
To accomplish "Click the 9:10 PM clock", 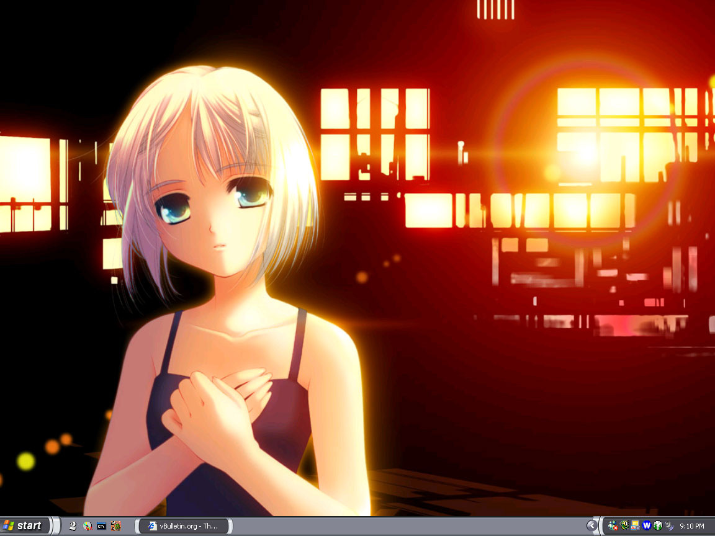I will (x=692, y=526).
